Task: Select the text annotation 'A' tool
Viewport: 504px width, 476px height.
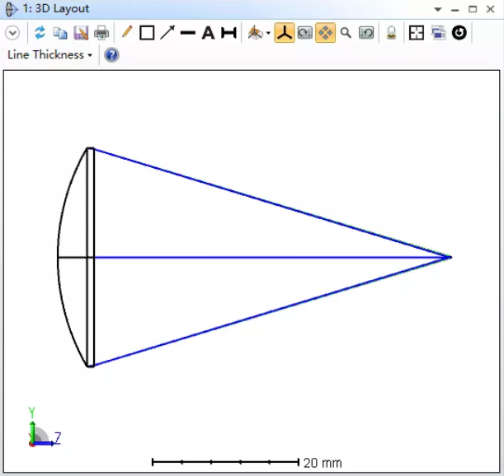Action: pos(208,33)
